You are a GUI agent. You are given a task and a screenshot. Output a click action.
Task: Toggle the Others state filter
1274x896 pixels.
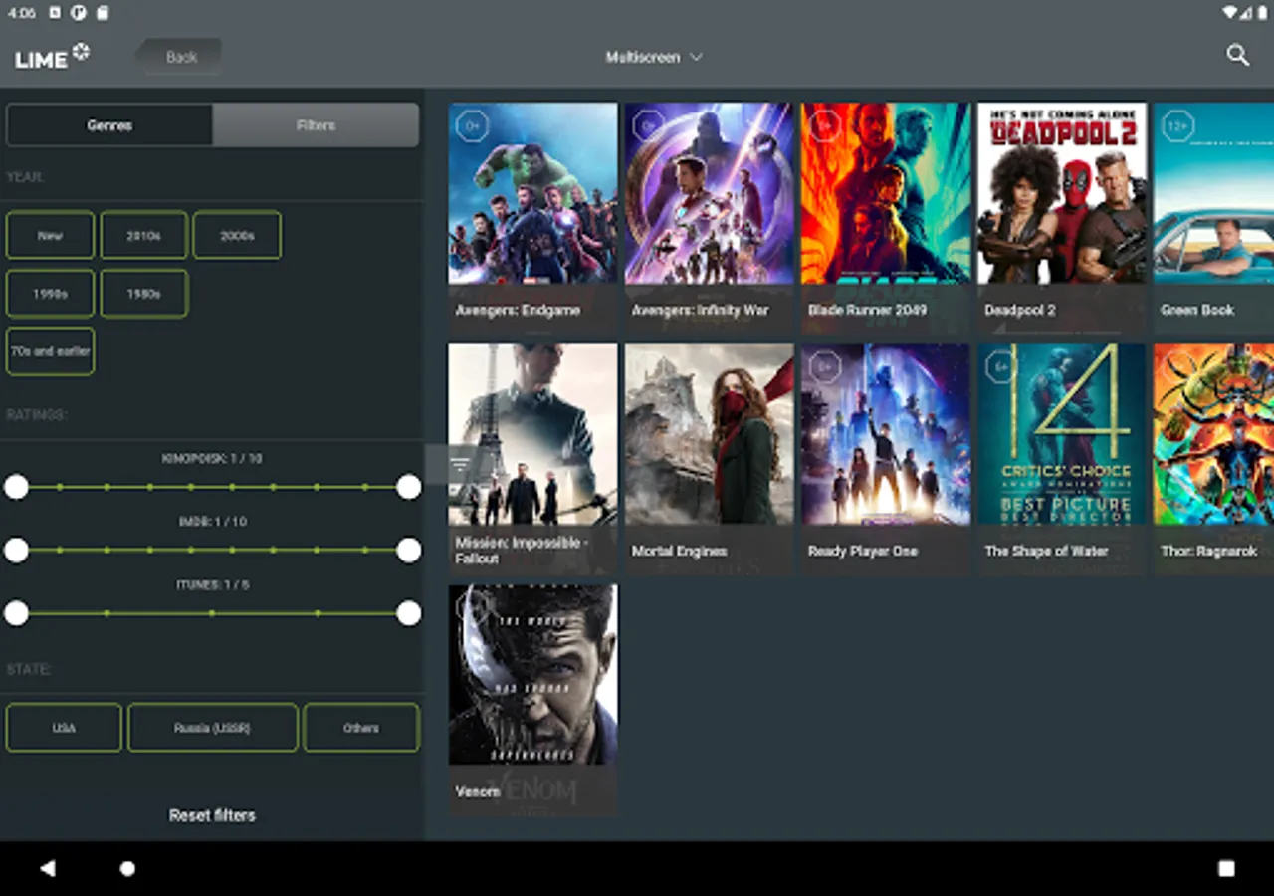[x=361, y=728]
